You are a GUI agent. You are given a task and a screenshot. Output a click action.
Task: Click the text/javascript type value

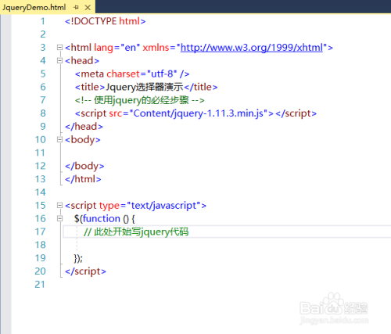pos(163,206)
